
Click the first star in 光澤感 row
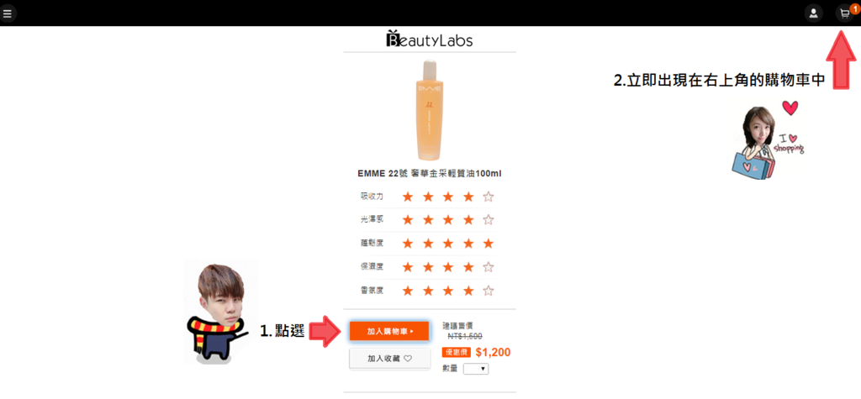click(408, 219)
